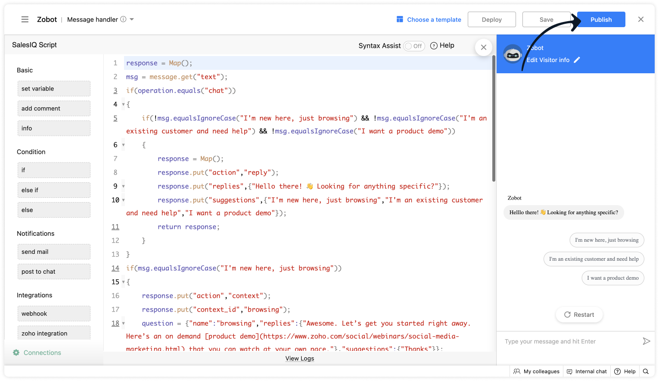
Task: Insert the if condition block
Action: click(x=54, y=170)
